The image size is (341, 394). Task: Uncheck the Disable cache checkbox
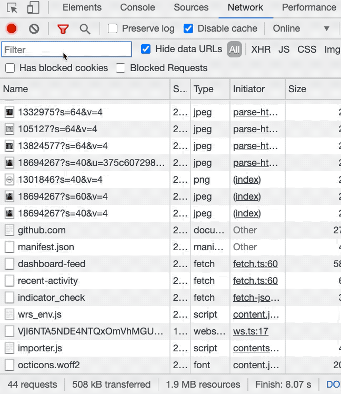(x=188, y=28)
